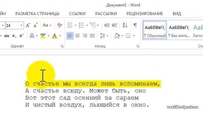Viewport: 203px width, 114px height.
Task: Sort text alphabetically with sort icon
Action: 125,25
